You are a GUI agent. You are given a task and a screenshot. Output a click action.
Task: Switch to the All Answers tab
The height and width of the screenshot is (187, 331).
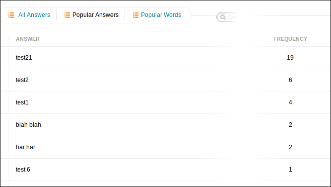pos(29,15)
